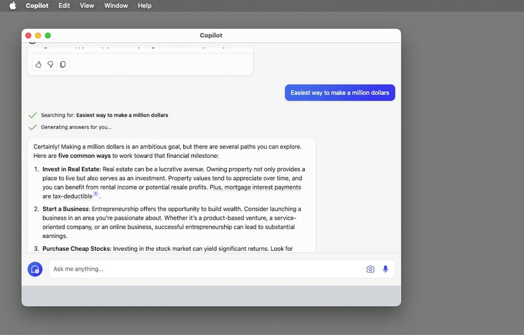Minimize the Copilot window with the yellow button
This screenshot has height=335, width=524.
point(38,35)
